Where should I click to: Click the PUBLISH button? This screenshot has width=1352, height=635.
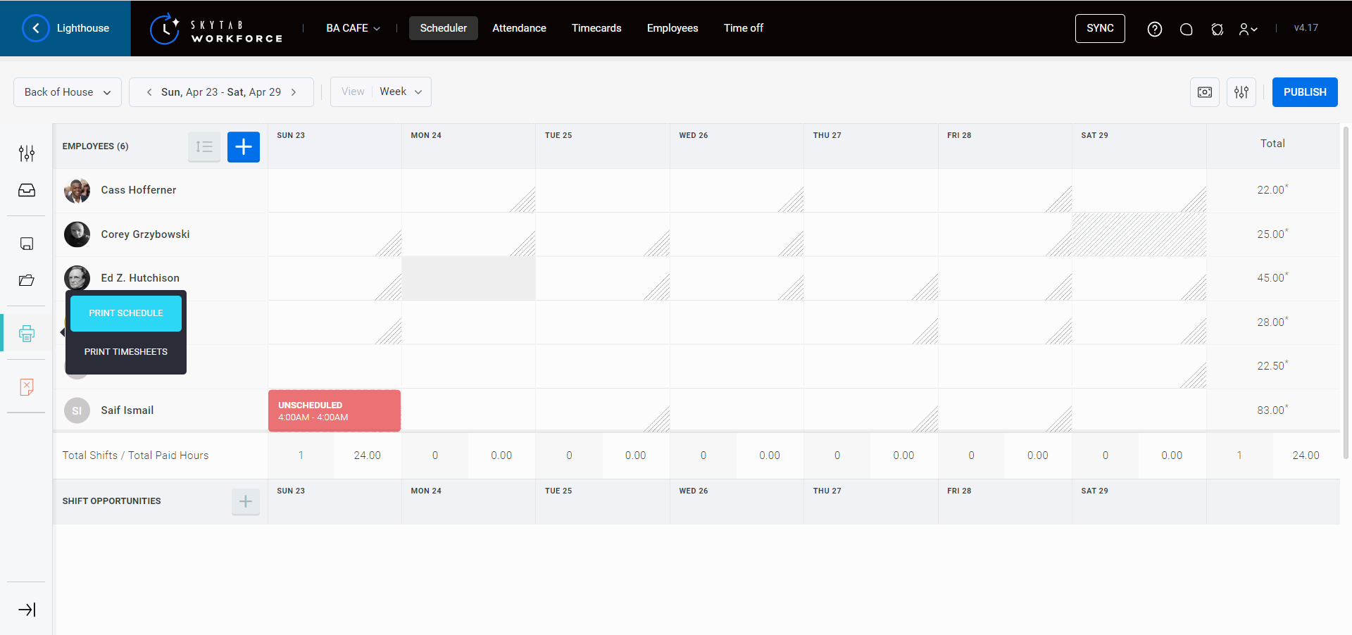[1304, 92]
